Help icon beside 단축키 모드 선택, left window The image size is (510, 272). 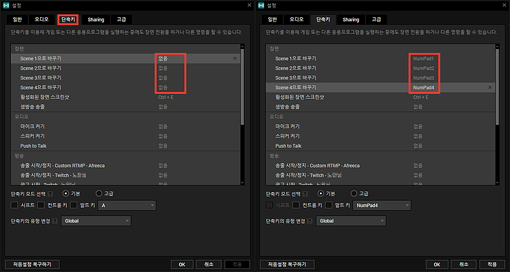click(x=50, y=194)
